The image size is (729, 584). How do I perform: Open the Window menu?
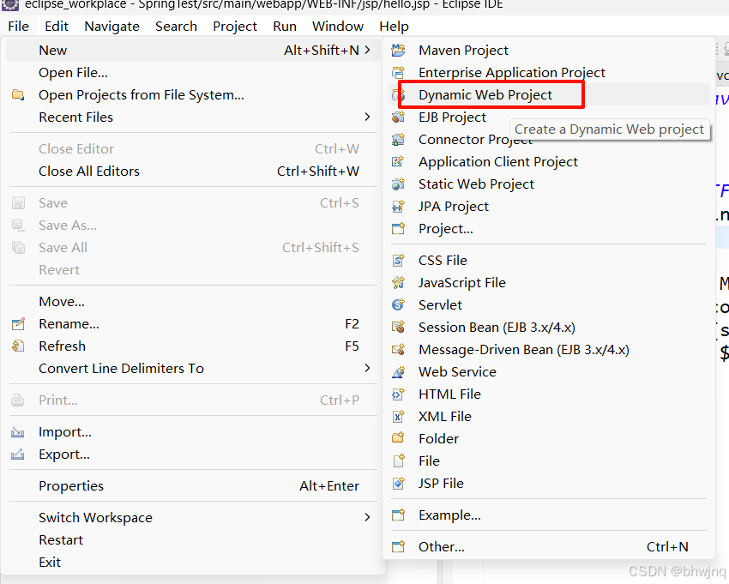click(338, 26)
